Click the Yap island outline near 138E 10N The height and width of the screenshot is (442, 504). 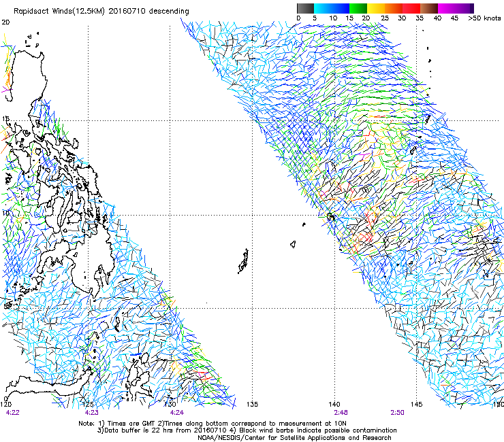pos(304,224)
